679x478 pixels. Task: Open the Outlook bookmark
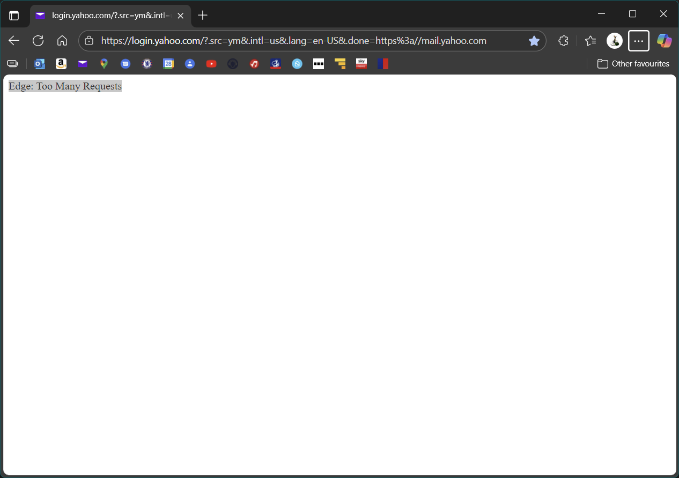click(40, 64)
